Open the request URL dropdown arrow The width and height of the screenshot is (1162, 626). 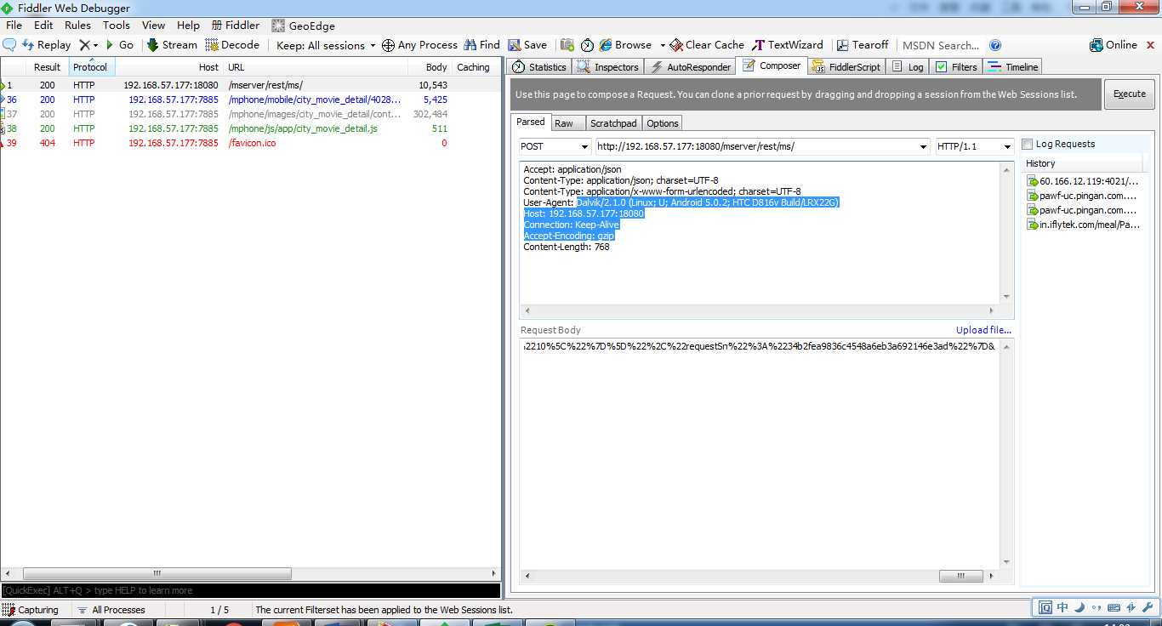(x=923, y=147)
